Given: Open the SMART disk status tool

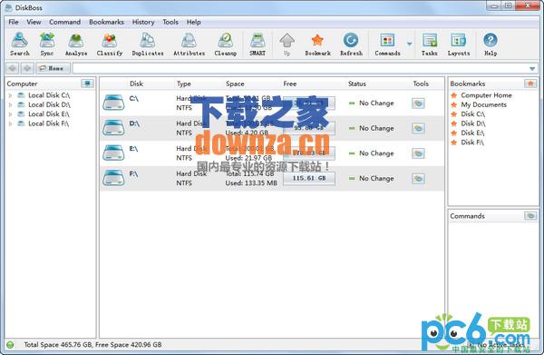Looking at the screenshot, I should click(x=257, y=44).
